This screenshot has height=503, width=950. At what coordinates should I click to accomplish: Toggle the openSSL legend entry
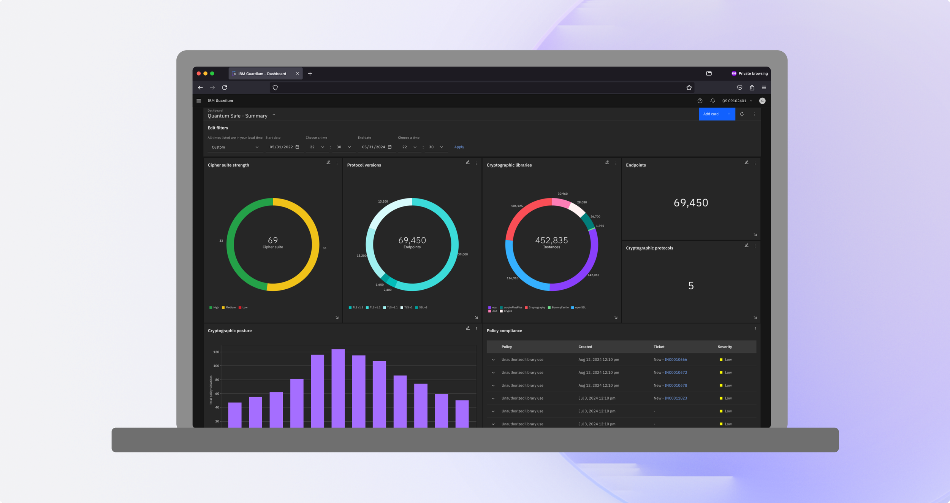[578, 308]
